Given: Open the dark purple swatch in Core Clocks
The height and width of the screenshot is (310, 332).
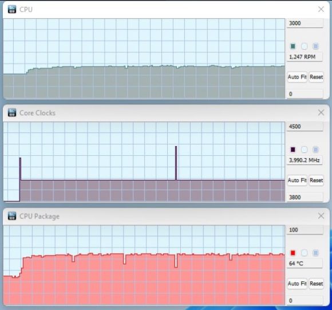Looking at the screenshot, I should click(x=293, y=150).
